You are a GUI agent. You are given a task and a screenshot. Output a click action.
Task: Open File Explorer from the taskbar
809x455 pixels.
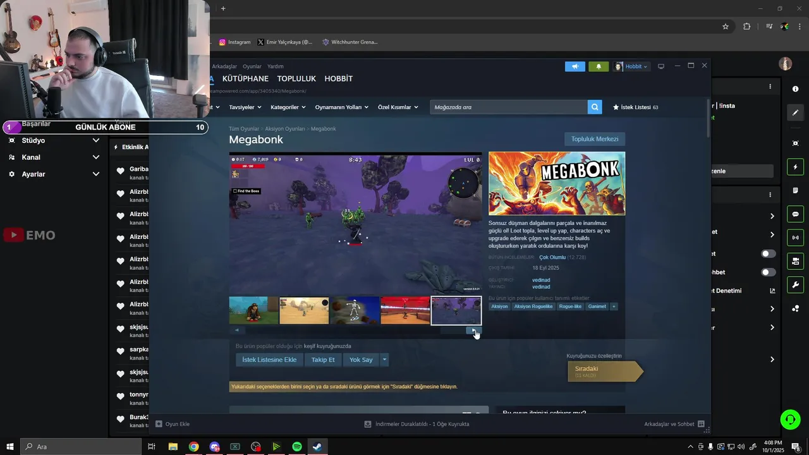[x=173, y=447]
